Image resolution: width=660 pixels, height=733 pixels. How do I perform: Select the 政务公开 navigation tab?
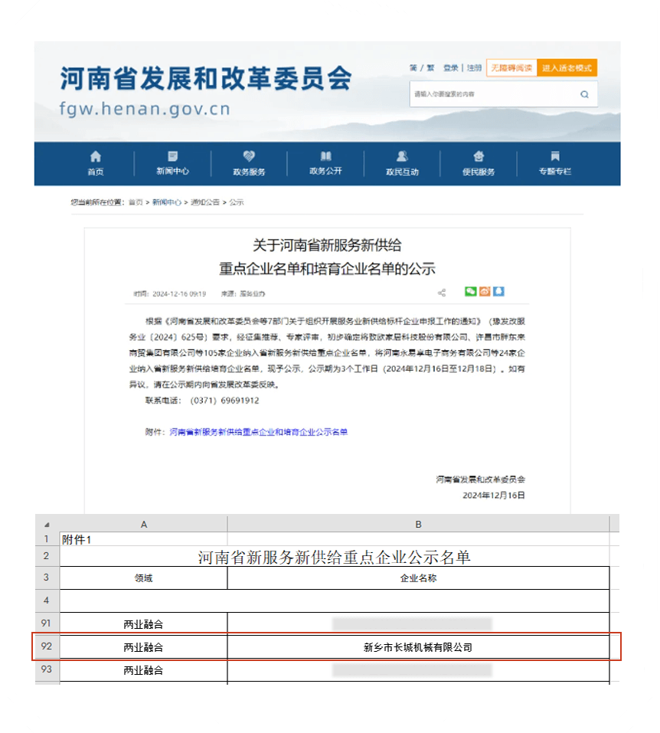point(325,163)
